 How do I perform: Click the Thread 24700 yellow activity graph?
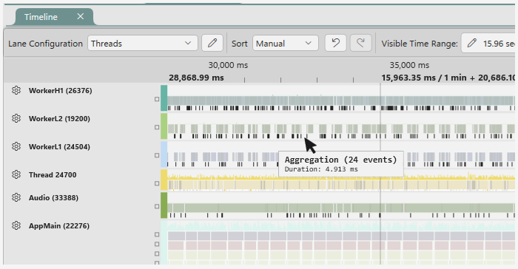(341, 177)
